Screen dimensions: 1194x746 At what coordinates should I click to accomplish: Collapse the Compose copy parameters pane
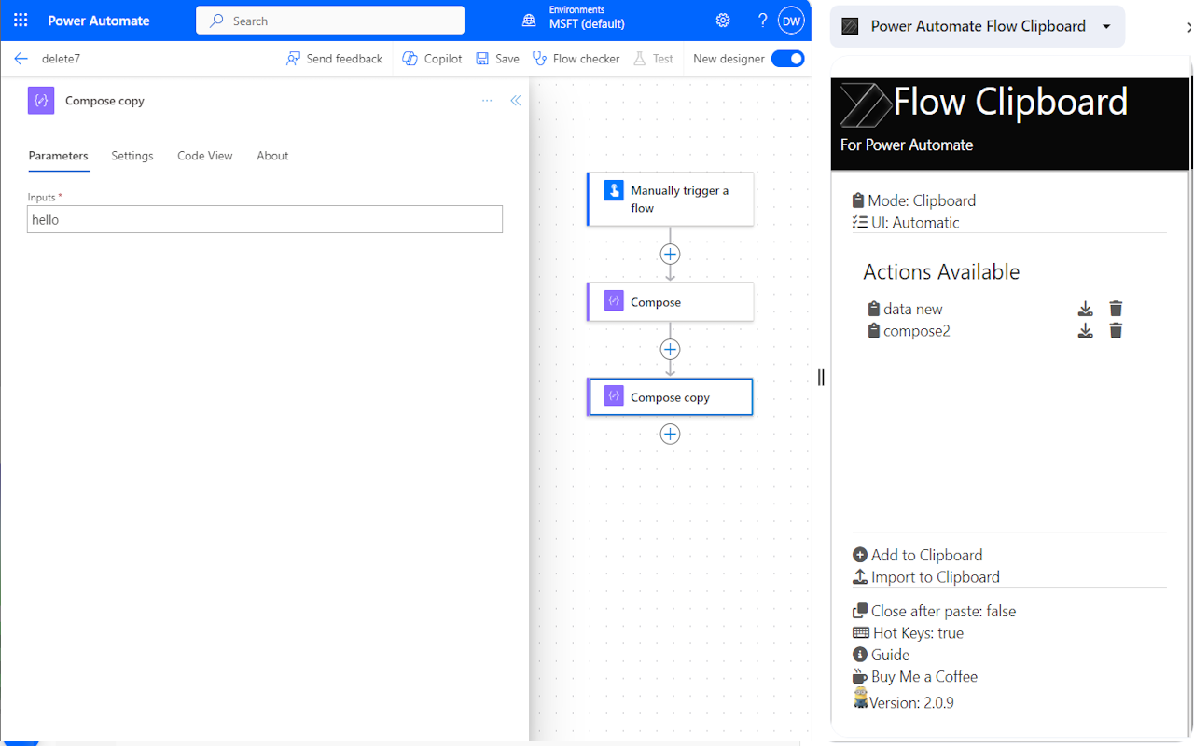(516, 100)
